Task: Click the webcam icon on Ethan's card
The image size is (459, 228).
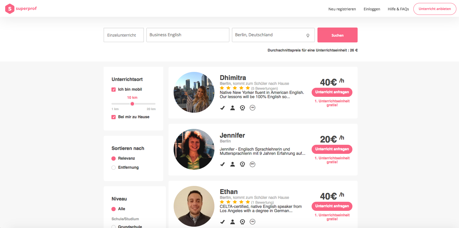Action: pos(242,222)
